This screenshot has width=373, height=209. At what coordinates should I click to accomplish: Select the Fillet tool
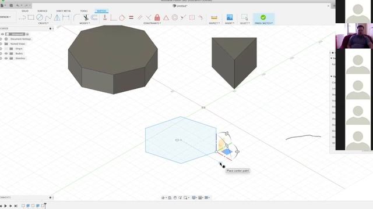(x=76, y=17)
